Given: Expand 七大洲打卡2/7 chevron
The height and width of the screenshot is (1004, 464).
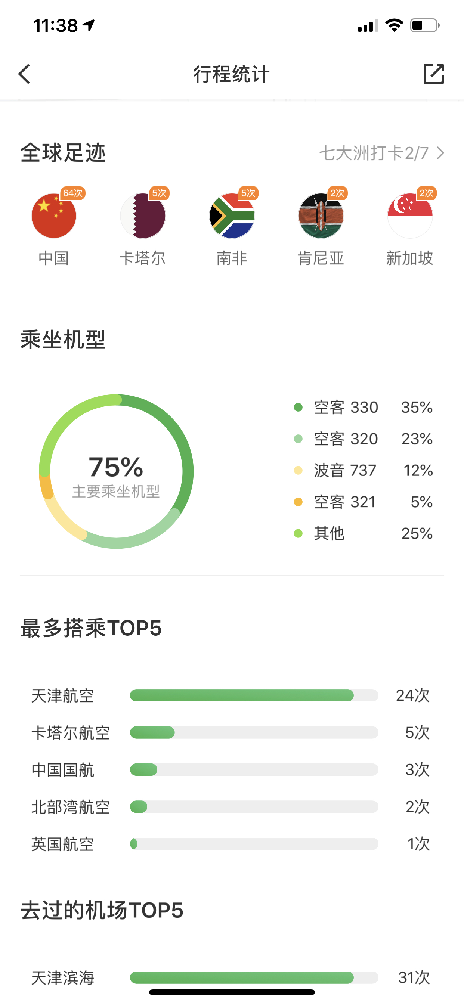Looking at the screenshot, I should click(x=440, y=153).
